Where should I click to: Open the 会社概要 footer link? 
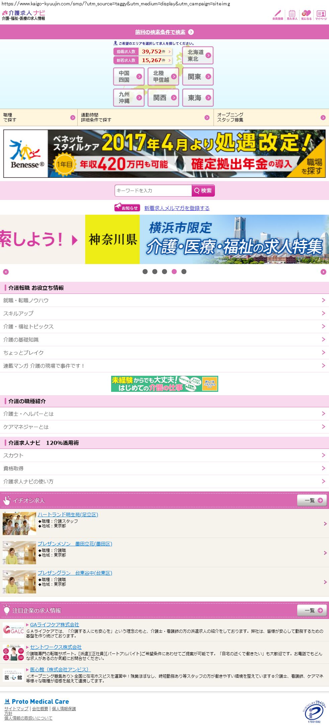coord(40,709)
